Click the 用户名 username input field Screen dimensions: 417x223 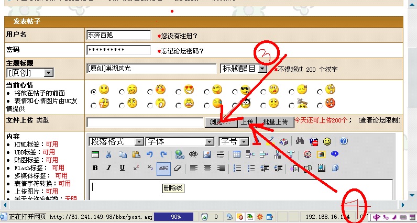point(118,35)
